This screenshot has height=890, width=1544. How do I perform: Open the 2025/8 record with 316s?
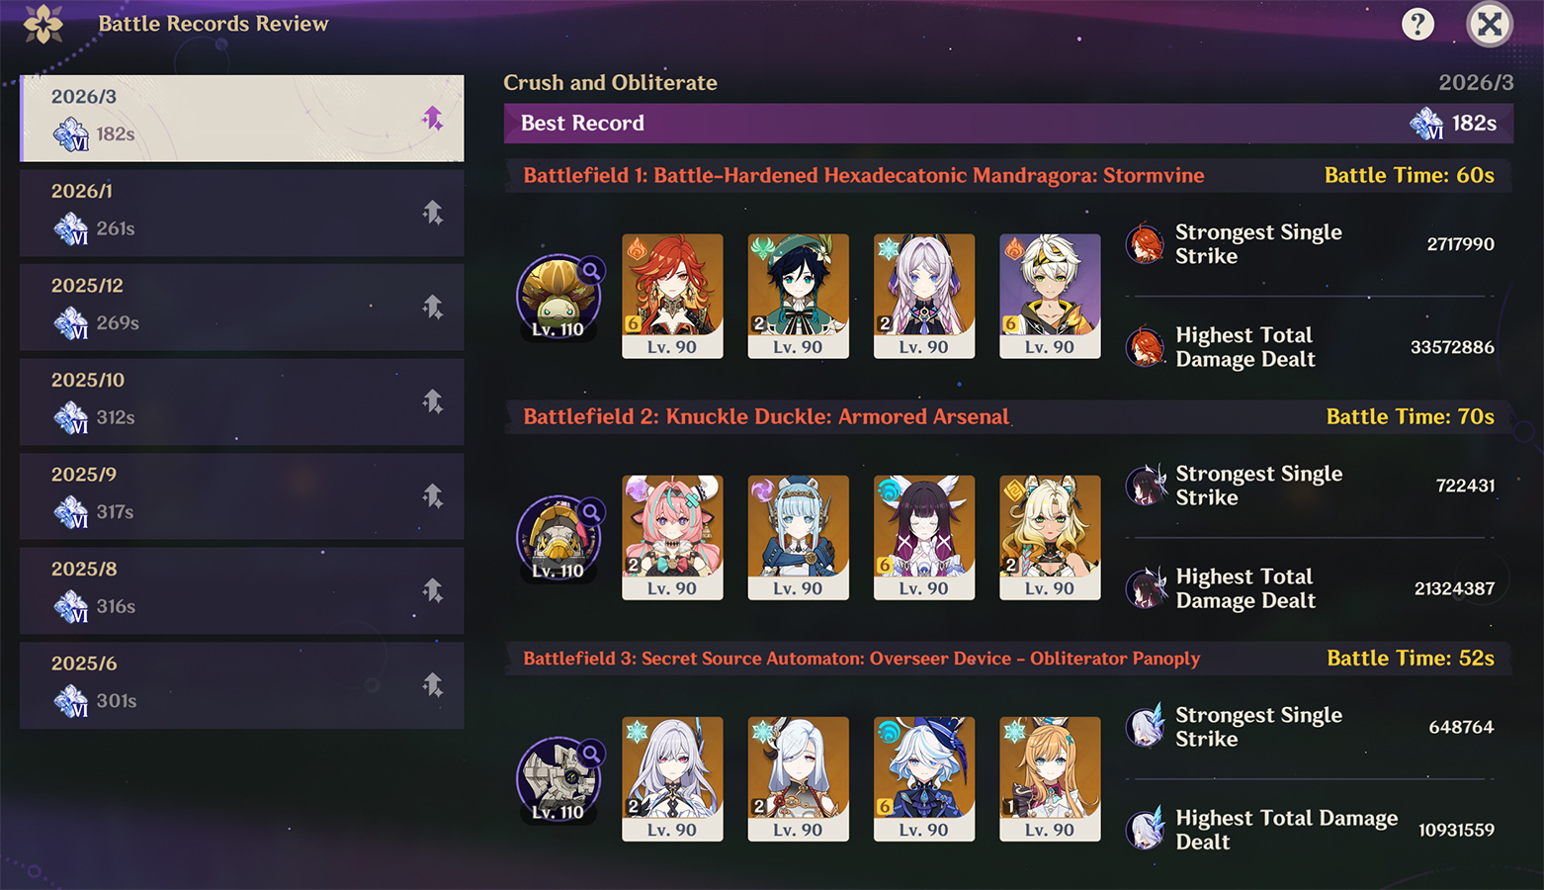point(242,590)
